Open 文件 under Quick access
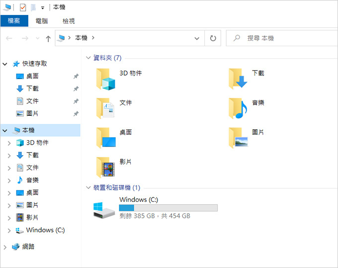338x268 pixels. click(x=32, y=101)
